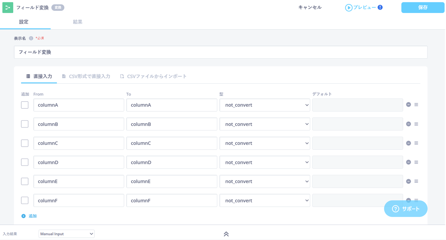Screen dimensions: 446x240
Task: Click the blue exclamation icon beside プレビュー
Action: tap(380, 7)
